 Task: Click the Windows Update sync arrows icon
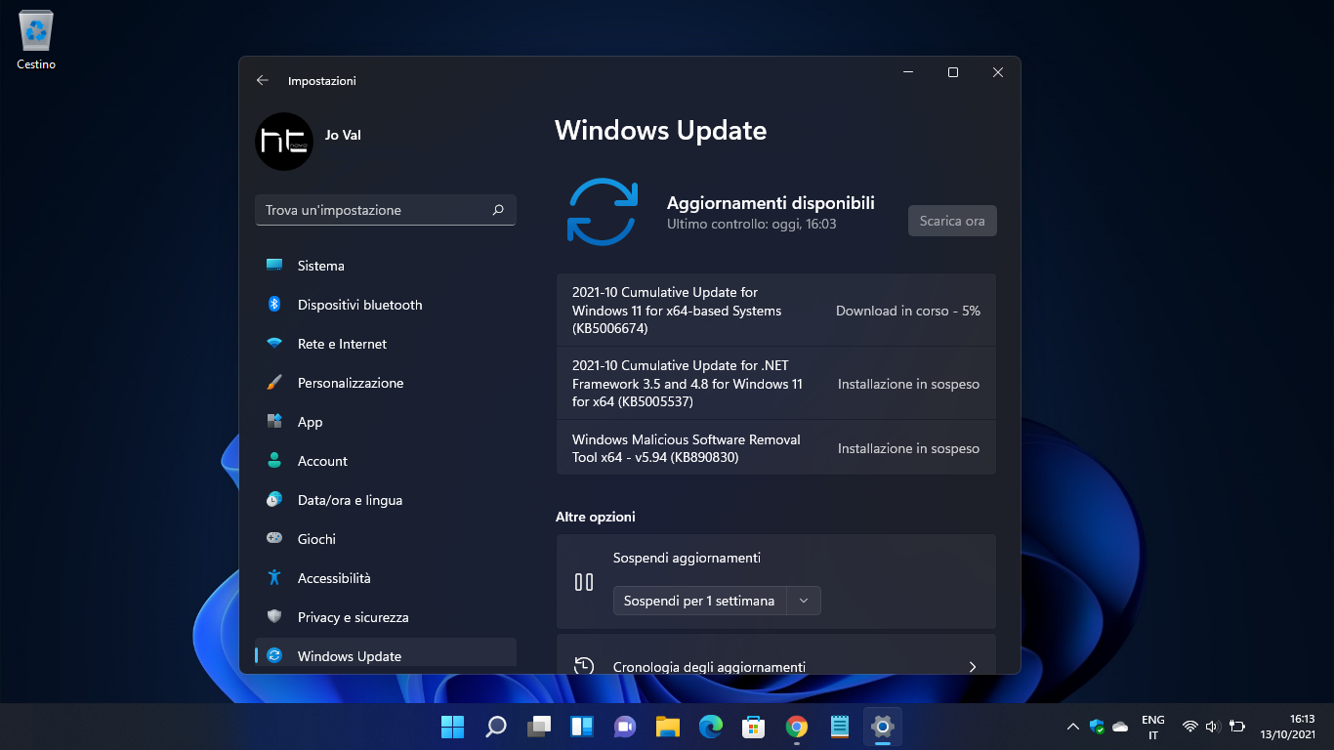click(603, 211)
